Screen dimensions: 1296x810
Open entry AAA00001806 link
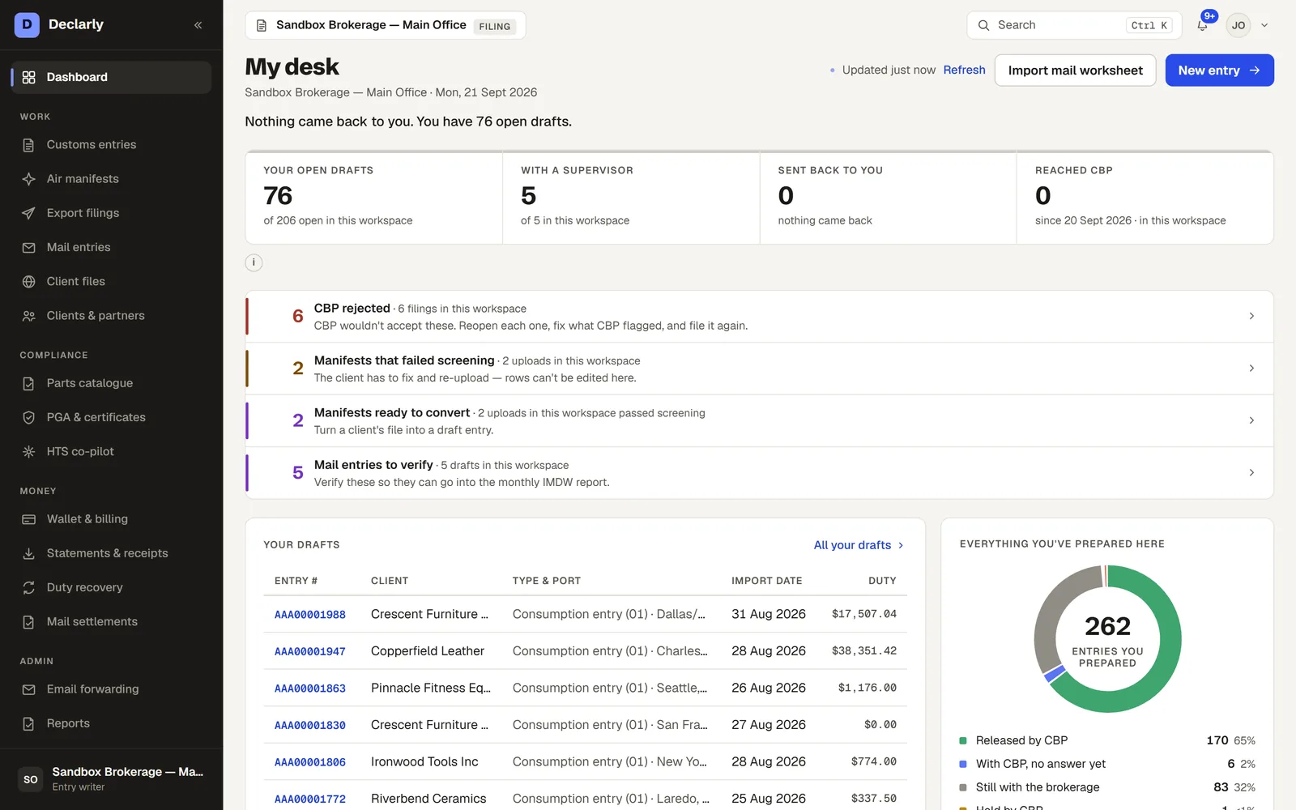309,762
